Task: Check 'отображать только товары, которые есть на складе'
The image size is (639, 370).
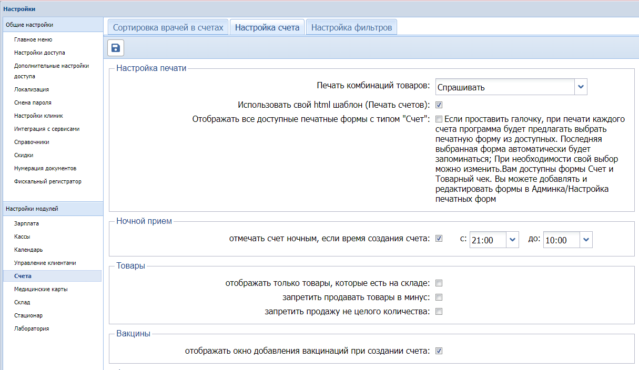Action: 439,283
